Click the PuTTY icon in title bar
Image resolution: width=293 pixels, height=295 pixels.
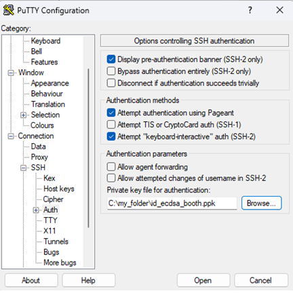click(8, 10)
